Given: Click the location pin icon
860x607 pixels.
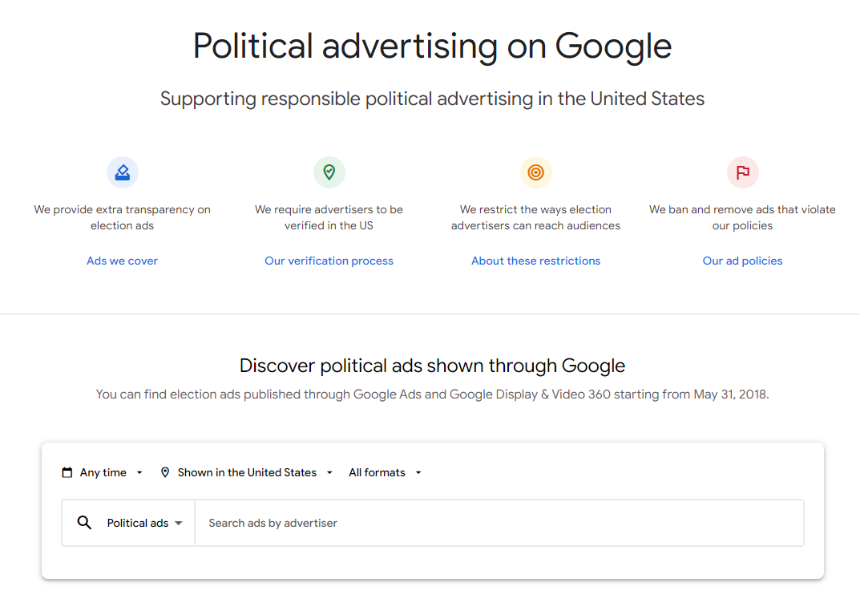Looking at the screenshot, I should pos(165,472).
